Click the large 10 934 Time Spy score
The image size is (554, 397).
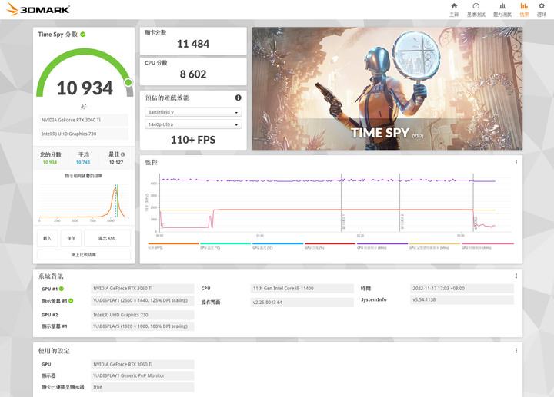pyautogui.click(x=85, y=88)
